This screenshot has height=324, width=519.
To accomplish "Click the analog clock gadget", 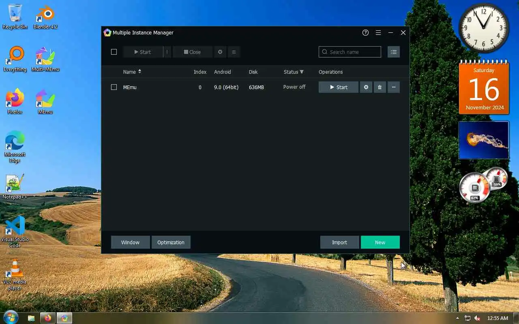I will click(484, 28).
